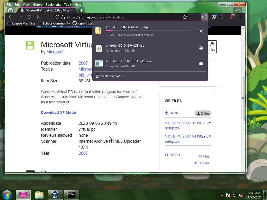This screenshot has height=200, width=267.
Task: Open Eclipse Community bookmark
Action: coord(54,23)
